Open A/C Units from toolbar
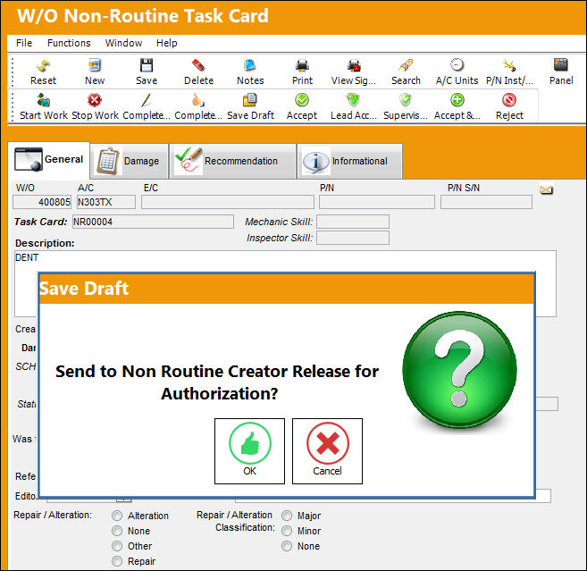The height and width of the screenshot is (571, 587). click(x=457, y=72)
